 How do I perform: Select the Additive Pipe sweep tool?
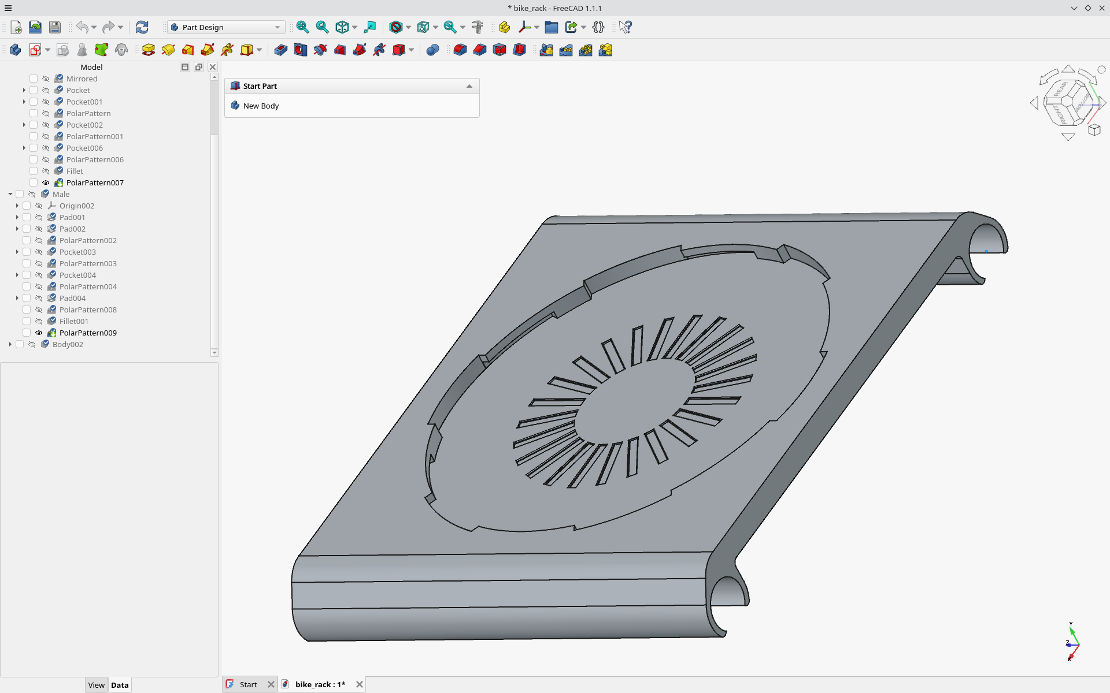coord(208,50)
